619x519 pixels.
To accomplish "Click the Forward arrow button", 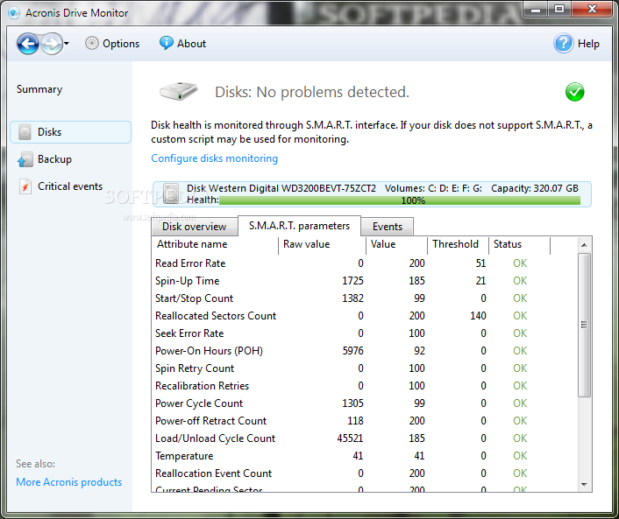I will (x=52, y=44).
